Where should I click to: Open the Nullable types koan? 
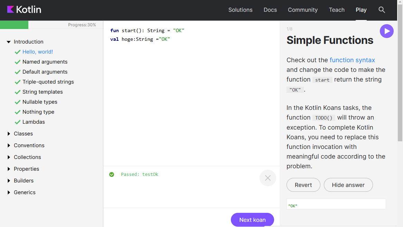click(x=40, y=102)
